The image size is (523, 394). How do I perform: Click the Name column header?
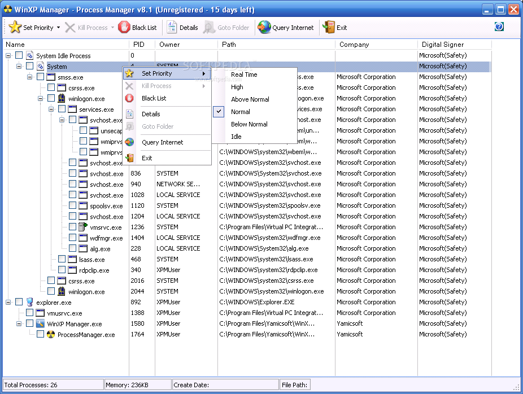(x=66, y=45)
